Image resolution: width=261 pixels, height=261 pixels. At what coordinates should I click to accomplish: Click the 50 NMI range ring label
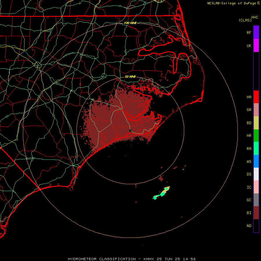[130, 77]
